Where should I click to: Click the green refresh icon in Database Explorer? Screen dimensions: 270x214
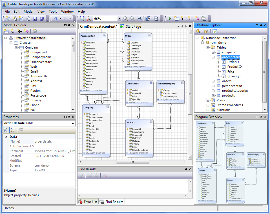click(214, 31)
